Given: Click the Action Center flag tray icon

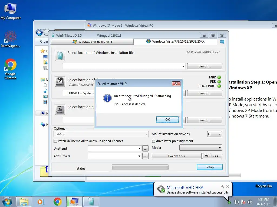Looking at the screenshot, I should (x=243, y=202).
